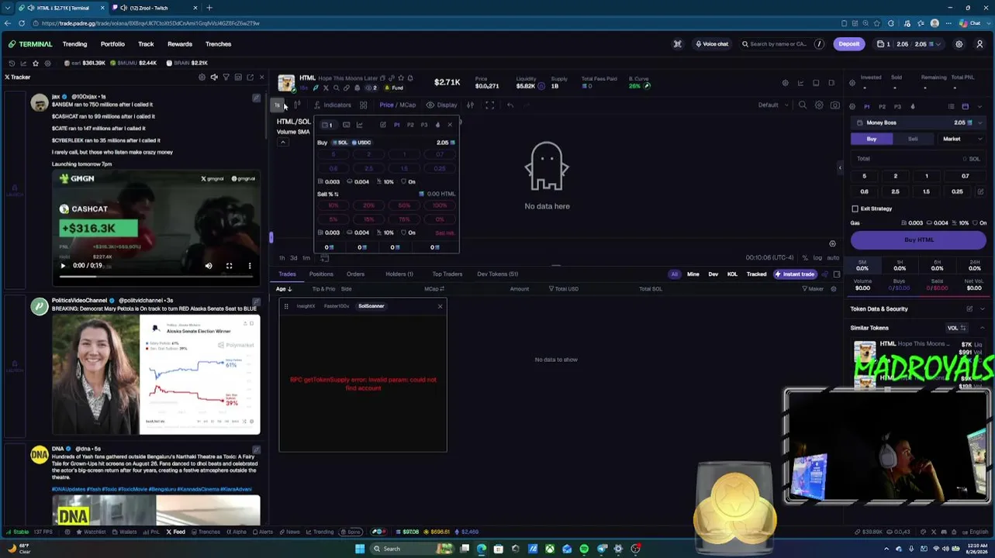Viewport: 995px width, 558px height.
Task: Open Portfolio in the top navigation
Action: point(112,44)
